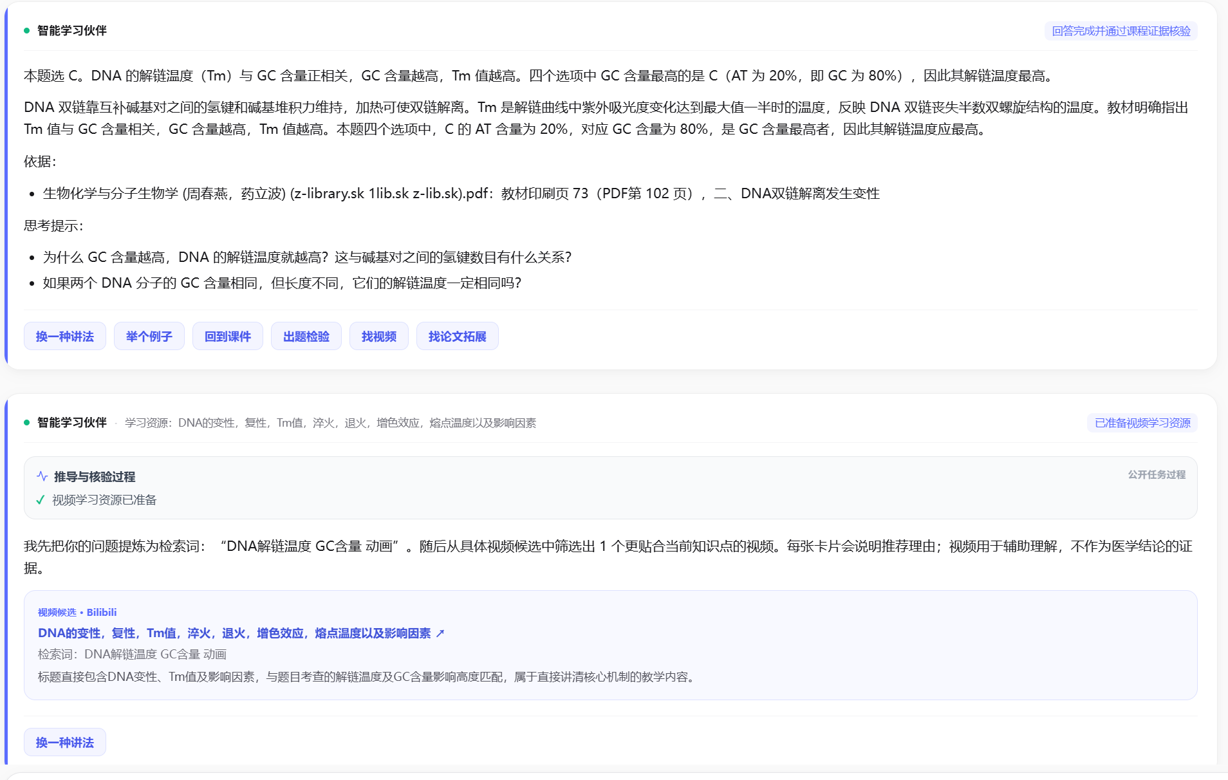Click the 推导与核验过程 heading
Screen dimensions: 1228x780
pyautogui.click(x=95, y=477)
